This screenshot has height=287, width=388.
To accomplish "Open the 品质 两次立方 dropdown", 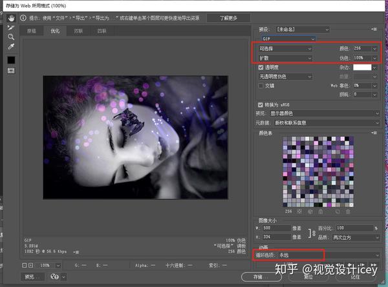I will pyautogui.click(x=355, y=237).
